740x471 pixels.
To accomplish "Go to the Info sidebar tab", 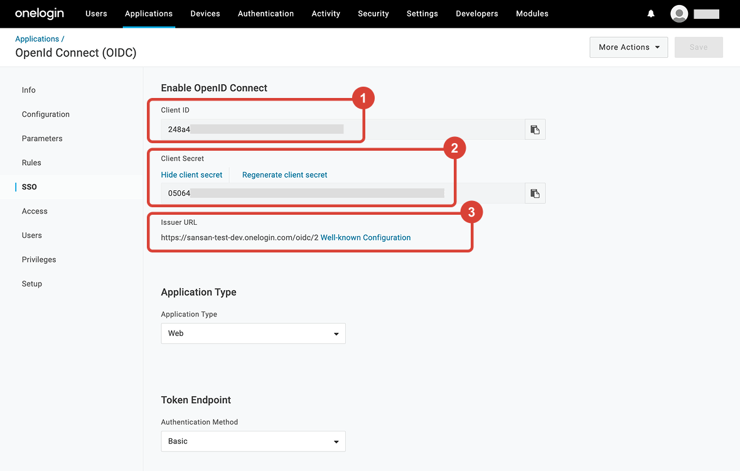I will click(29, 90).
